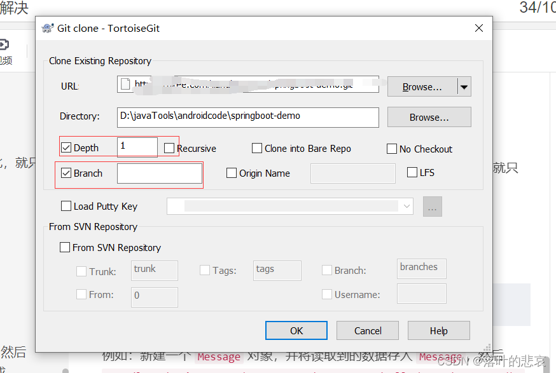Close the Git clone dialog
The width and height of the screenshot is (556, 373).
[478, 28]
